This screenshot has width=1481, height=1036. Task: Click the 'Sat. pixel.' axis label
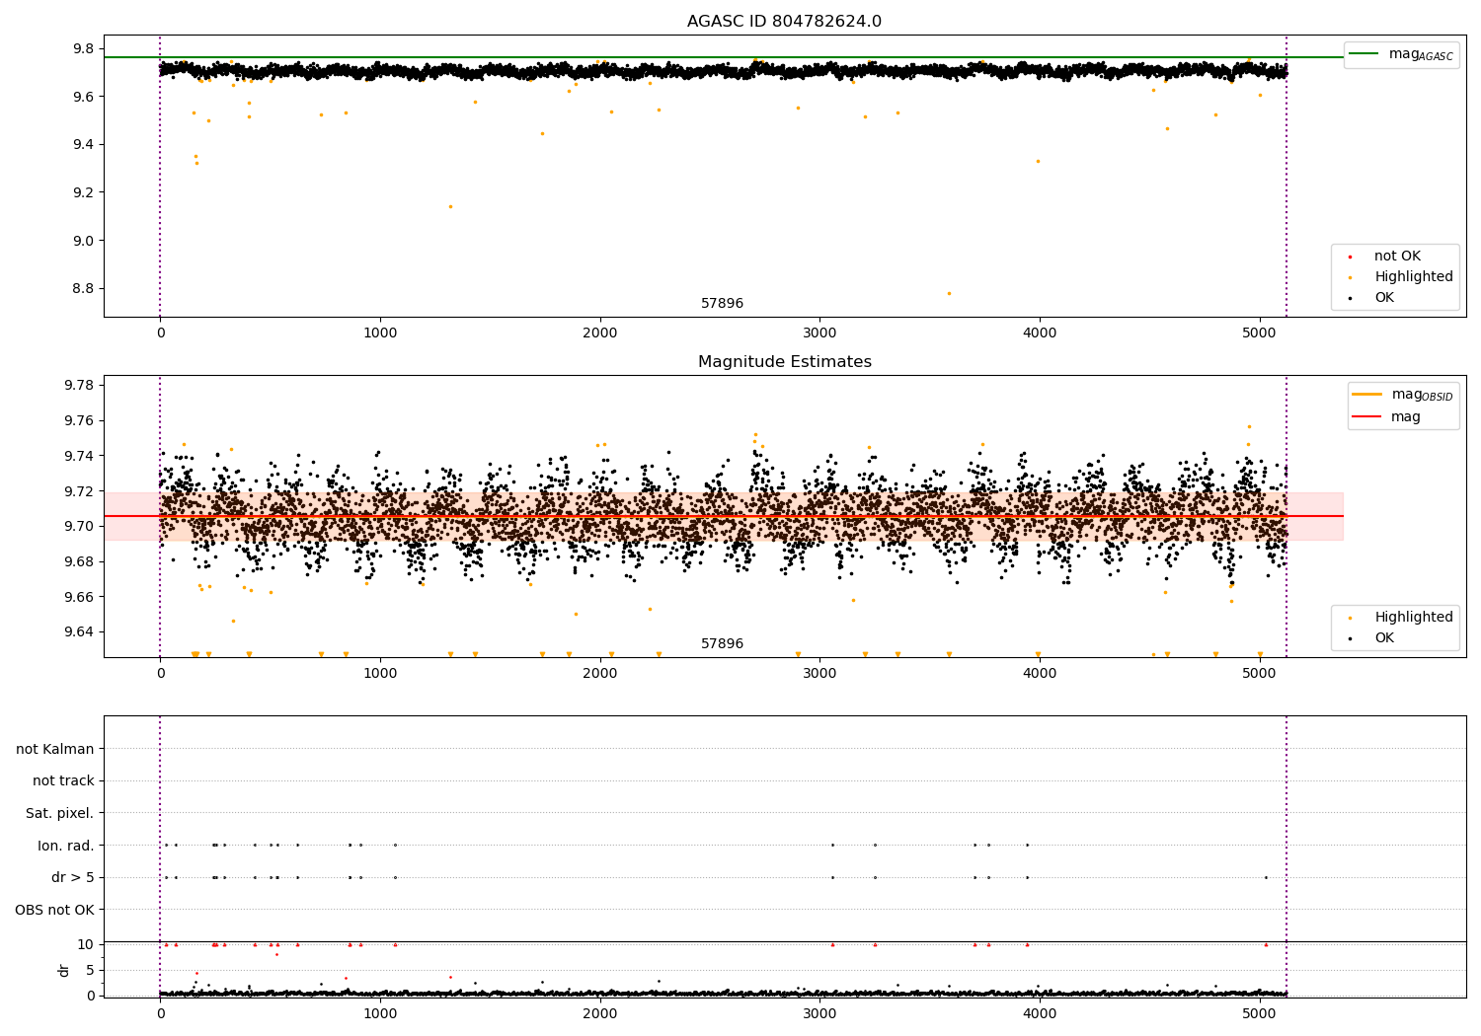60,813
